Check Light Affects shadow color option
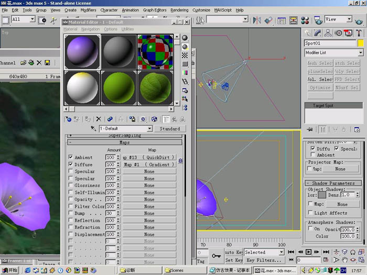Image resolution: width=367 pixels, height=275 pixels. click(x=310, y=213)
